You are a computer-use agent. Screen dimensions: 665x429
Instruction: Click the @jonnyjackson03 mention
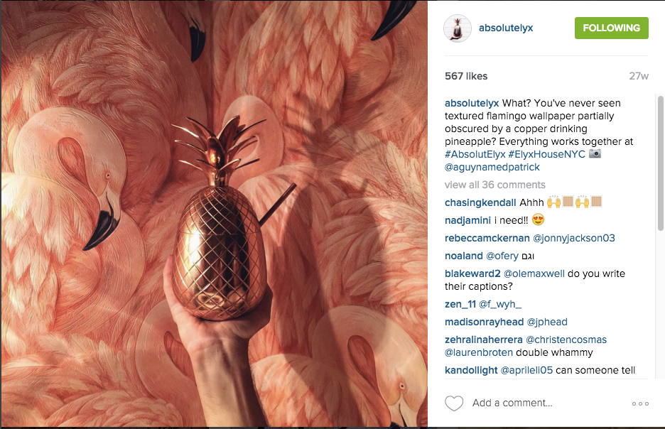click(x=574, y=238)
